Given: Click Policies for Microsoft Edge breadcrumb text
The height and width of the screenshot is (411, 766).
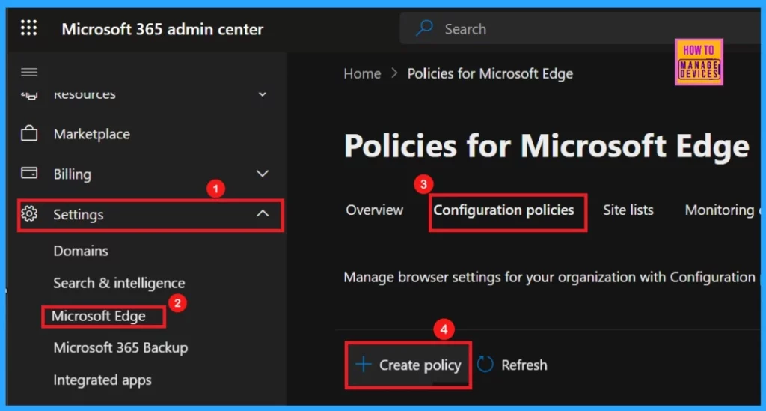Looking at the screenshot, I should (x=490, y=74).
